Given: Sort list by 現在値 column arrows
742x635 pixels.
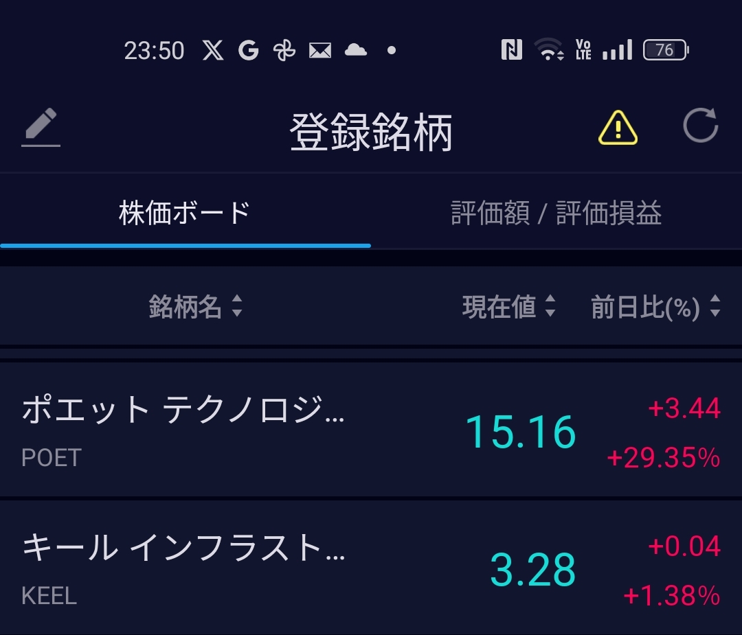Looking at the screenshot, I should point(550,306).
